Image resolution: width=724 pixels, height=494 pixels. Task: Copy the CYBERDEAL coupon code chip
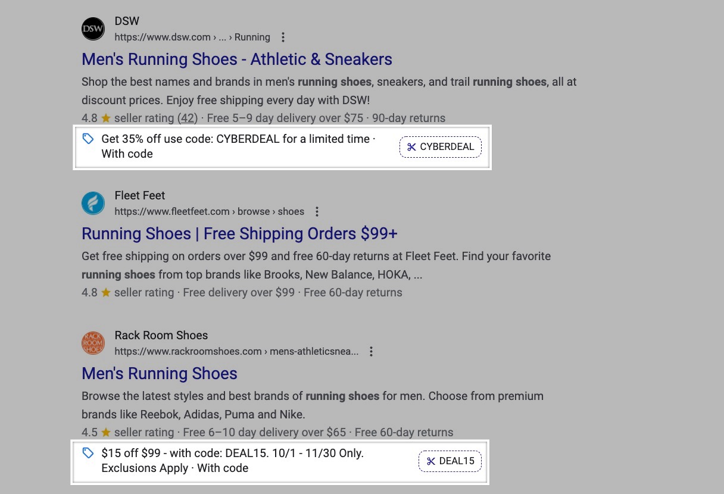441,147
